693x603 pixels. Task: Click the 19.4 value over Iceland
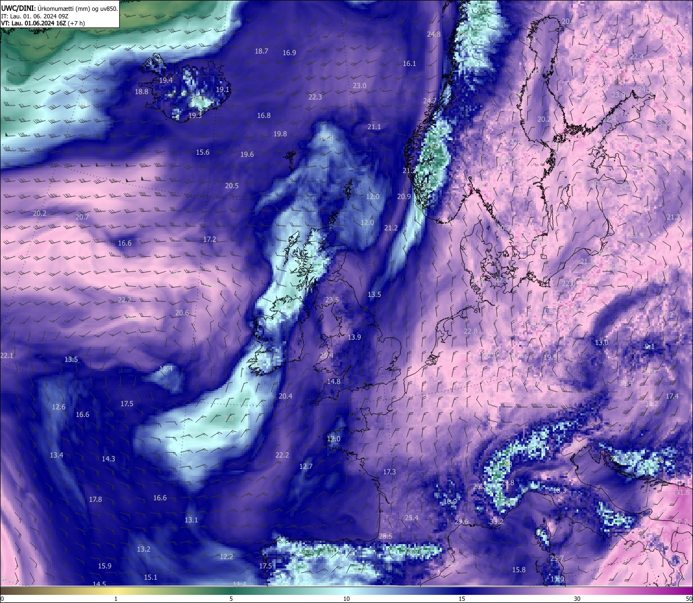point(166,80)
